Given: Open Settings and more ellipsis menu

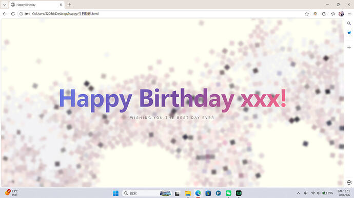Looking at the screenshot, I should point(349,14).
